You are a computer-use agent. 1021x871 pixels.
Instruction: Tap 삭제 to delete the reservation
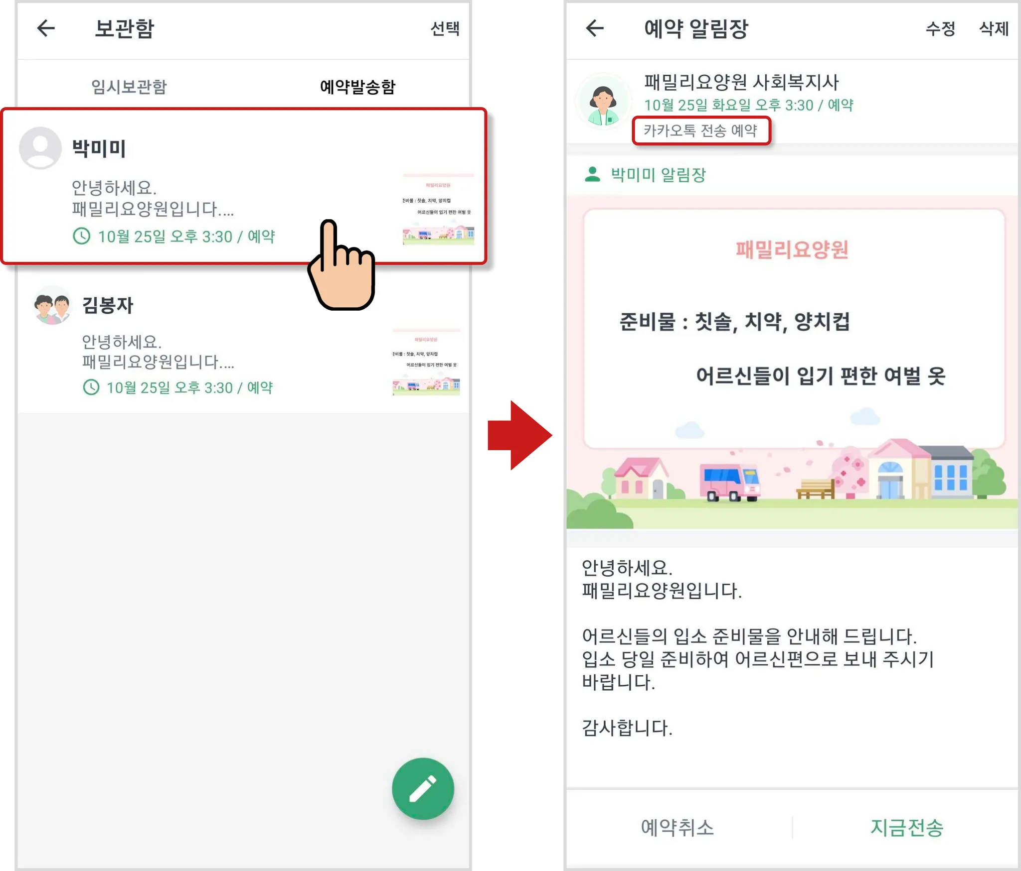click(x=994, y=28)
